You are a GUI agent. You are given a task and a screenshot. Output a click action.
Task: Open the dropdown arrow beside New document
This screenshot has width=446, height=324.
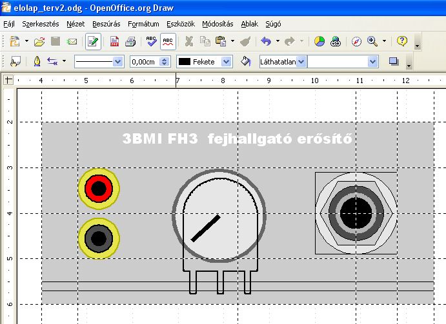26,41
